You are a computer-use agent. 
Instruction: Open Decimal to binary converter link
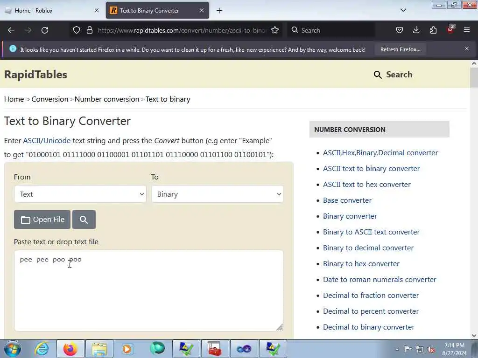[x=369, y=327]
